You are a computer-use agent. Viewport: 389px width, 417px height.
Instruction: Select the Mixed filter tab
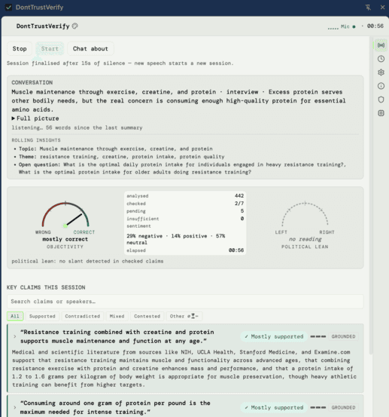pyautogui.click(x=117, y=316)
